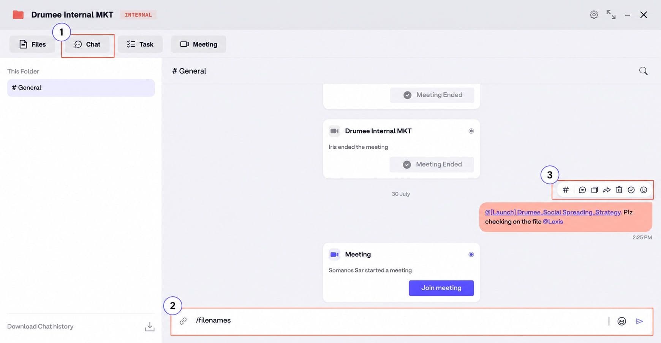Open the Files tab
The width and height of the screenshot is (661, 343).
tap(32, 44)
